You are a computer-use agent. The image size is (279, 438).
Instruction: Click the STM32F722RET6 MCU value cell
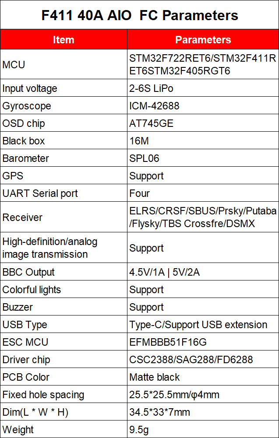202,64
